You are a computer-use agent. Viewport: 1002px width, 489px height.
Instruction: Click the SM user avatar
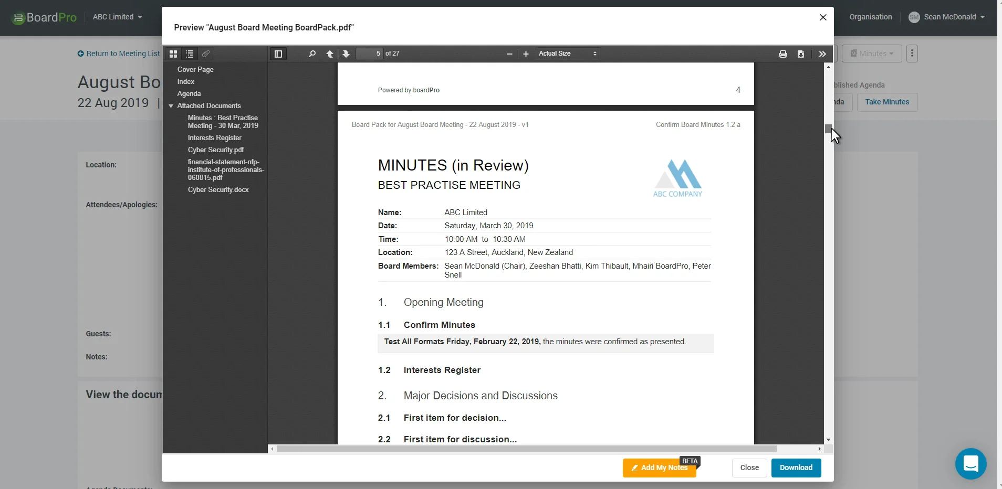coord(914,17)
